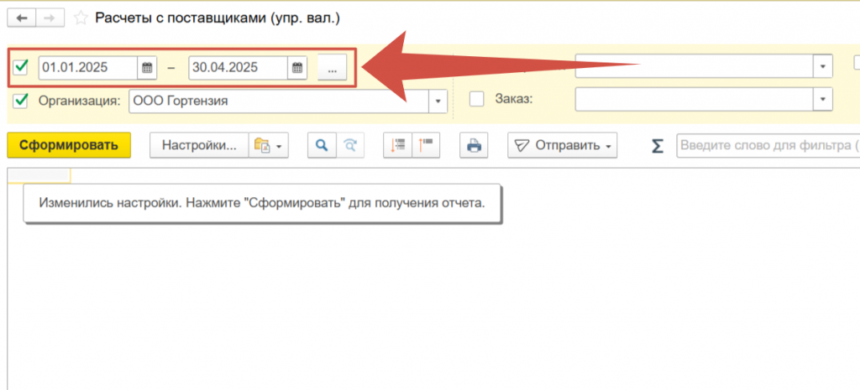Image resolution: width=860 pixels, height=390 pixels.
Task: Open the Настройки... settings button
Action: coord(200,145)
